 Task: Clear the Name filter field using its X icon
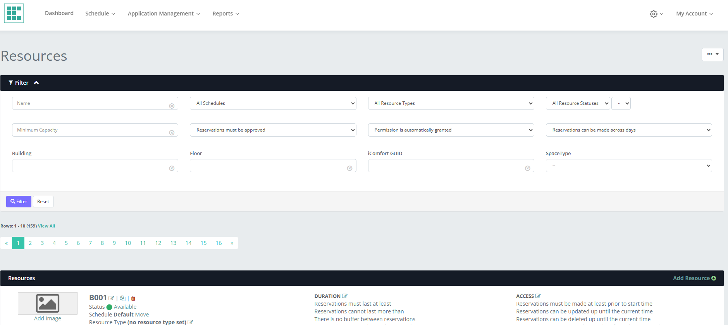pos(172,106)
